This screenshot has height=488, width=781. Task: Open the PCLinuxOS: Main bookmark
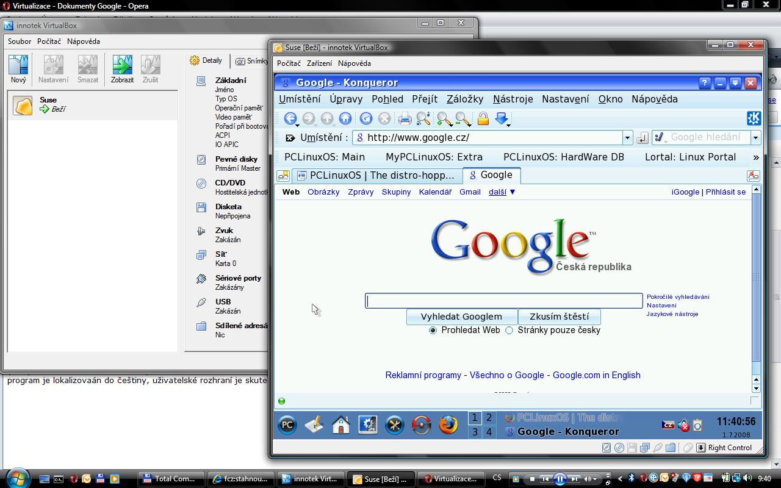click(325, 157)
